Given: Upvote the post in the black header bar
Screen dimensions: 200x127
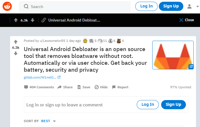Looking at the screenshot, I should click(16, 20).
